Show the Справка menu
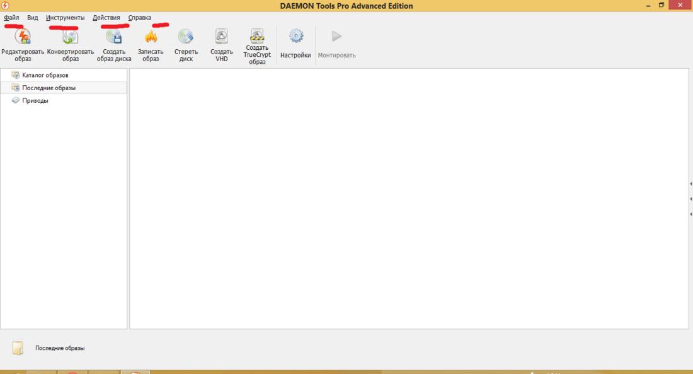The height and width of the screenshot is (374, 693). pos(139,18)
